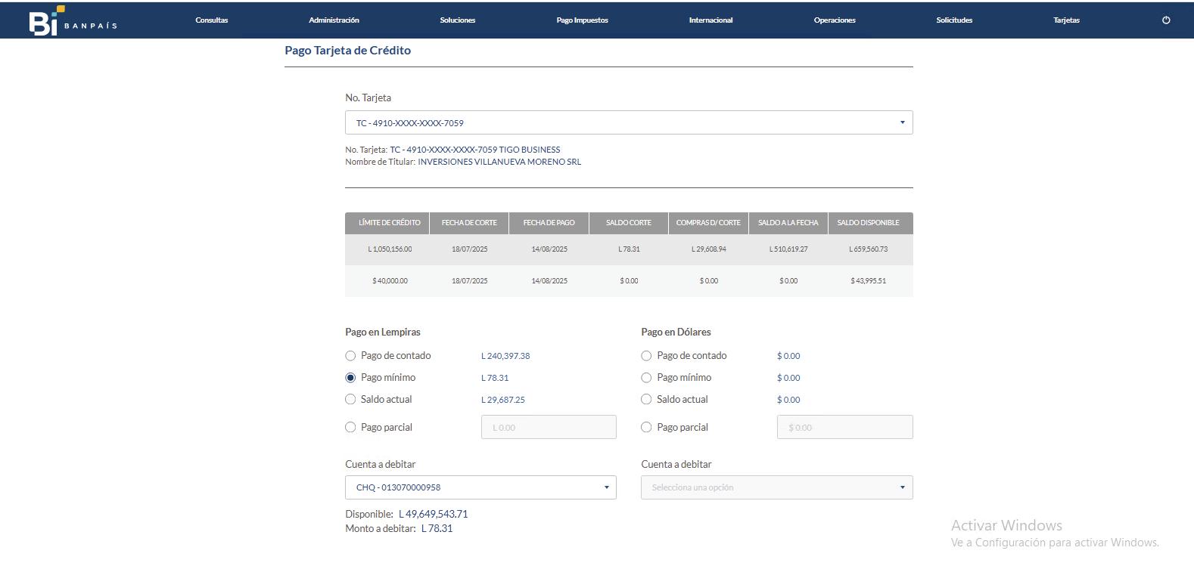
Task: Select Pago parcial under Lempiras
Action: 350,428
